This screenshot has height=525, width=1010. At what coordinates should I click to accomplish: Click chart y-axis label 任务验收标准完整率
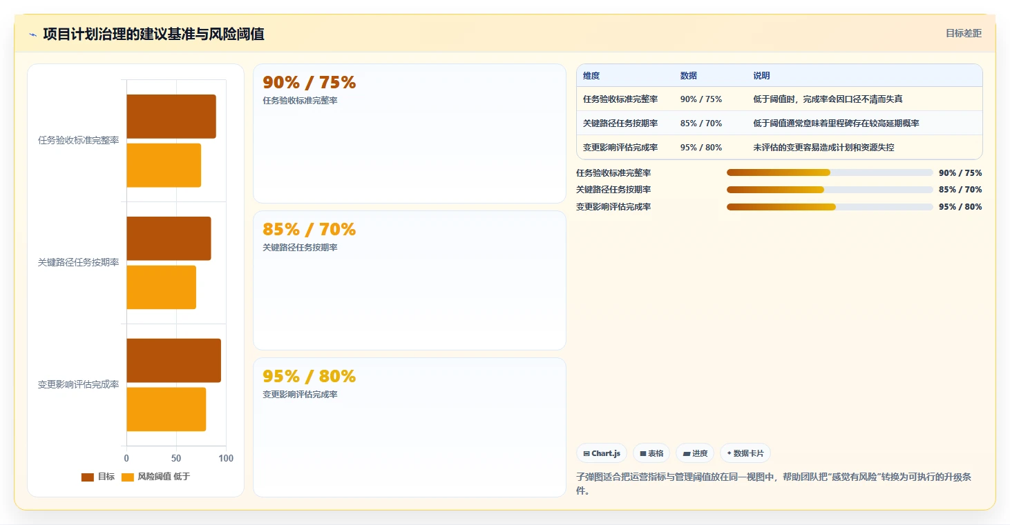(x=78, y=141)
